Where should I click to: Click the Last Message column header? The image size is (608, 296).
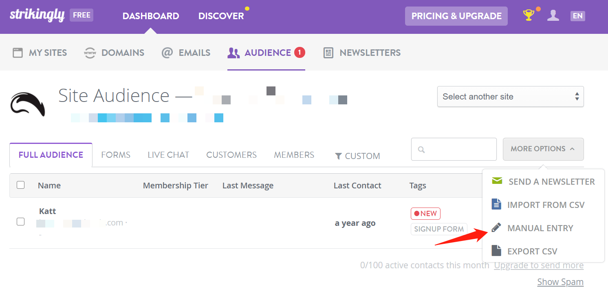click(248, 186)
